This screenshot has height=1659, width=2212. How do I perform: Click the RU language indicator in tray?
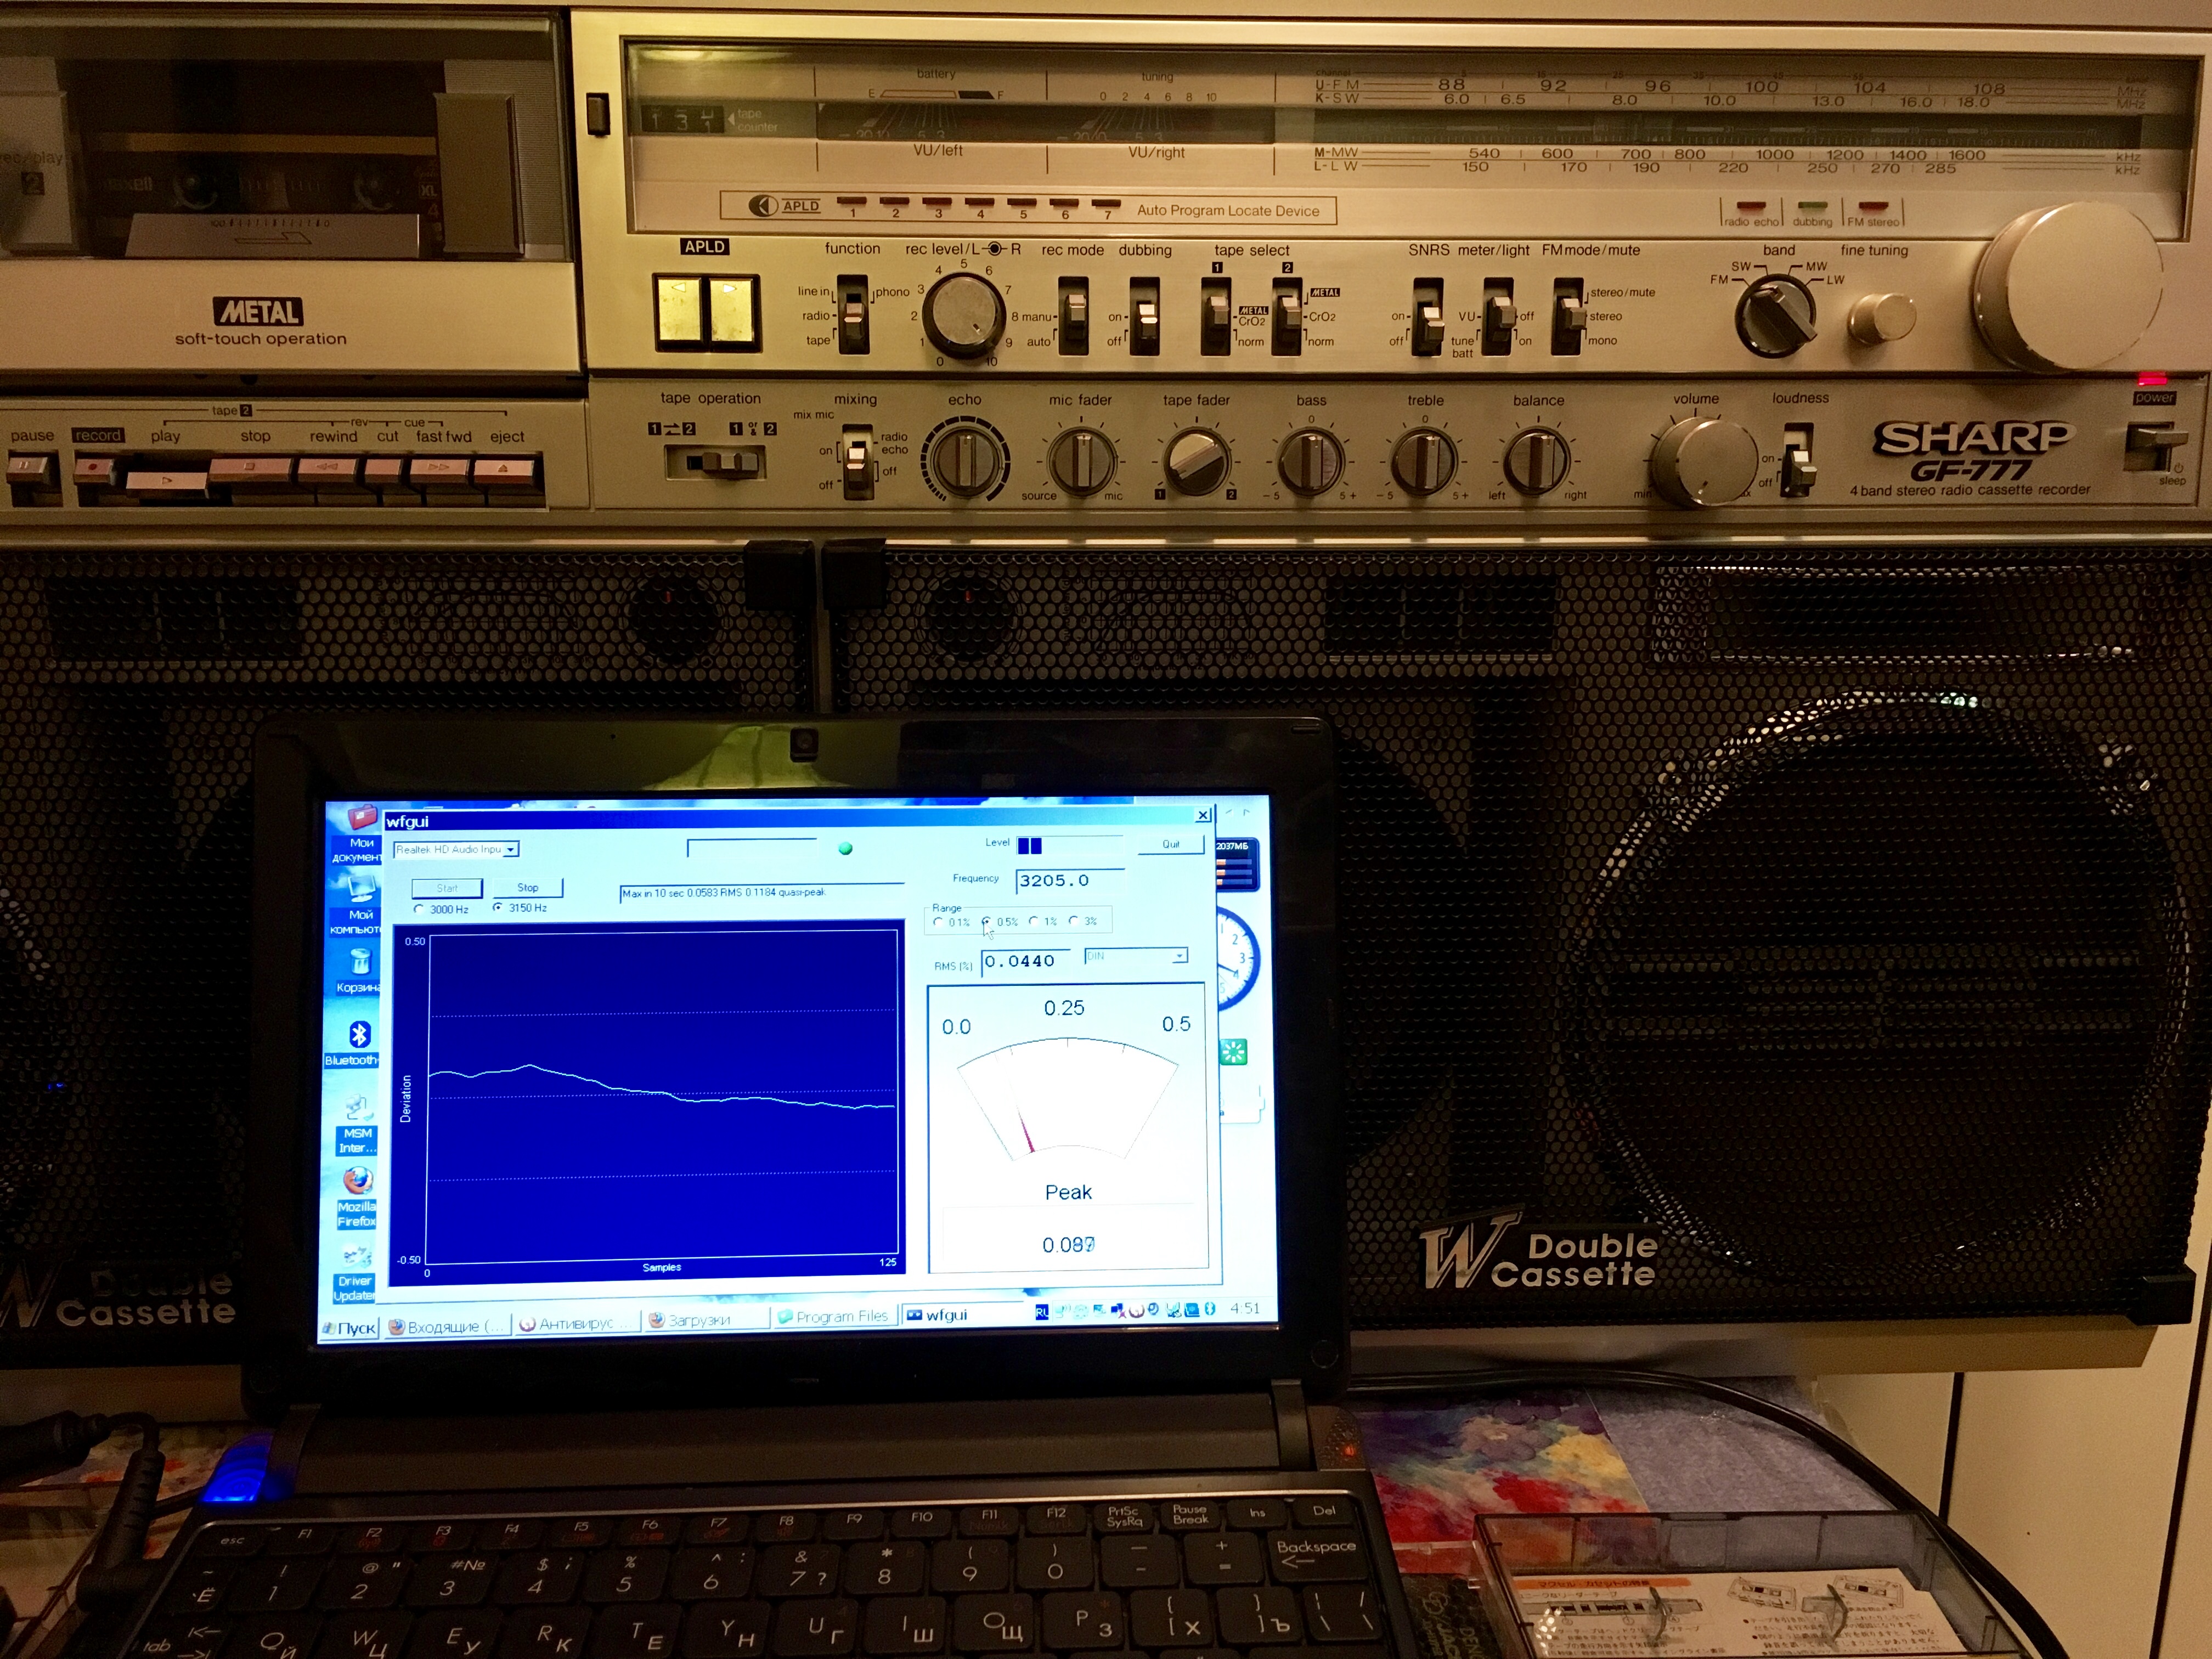[1041, 1312]
